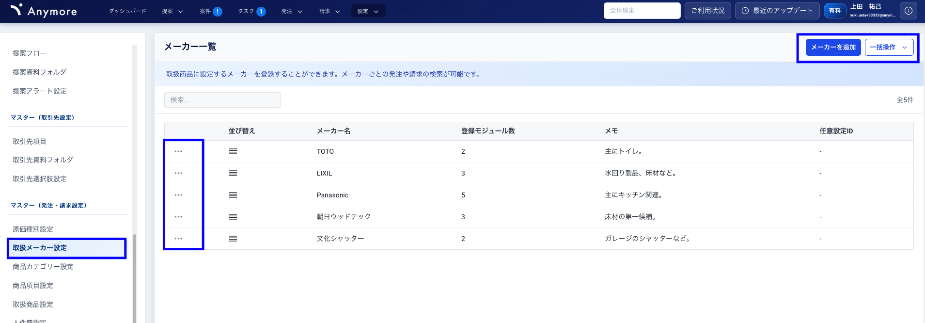Click the メーカー名 column header
Viewport: 925px width, 323px height.
pos(333,131)
